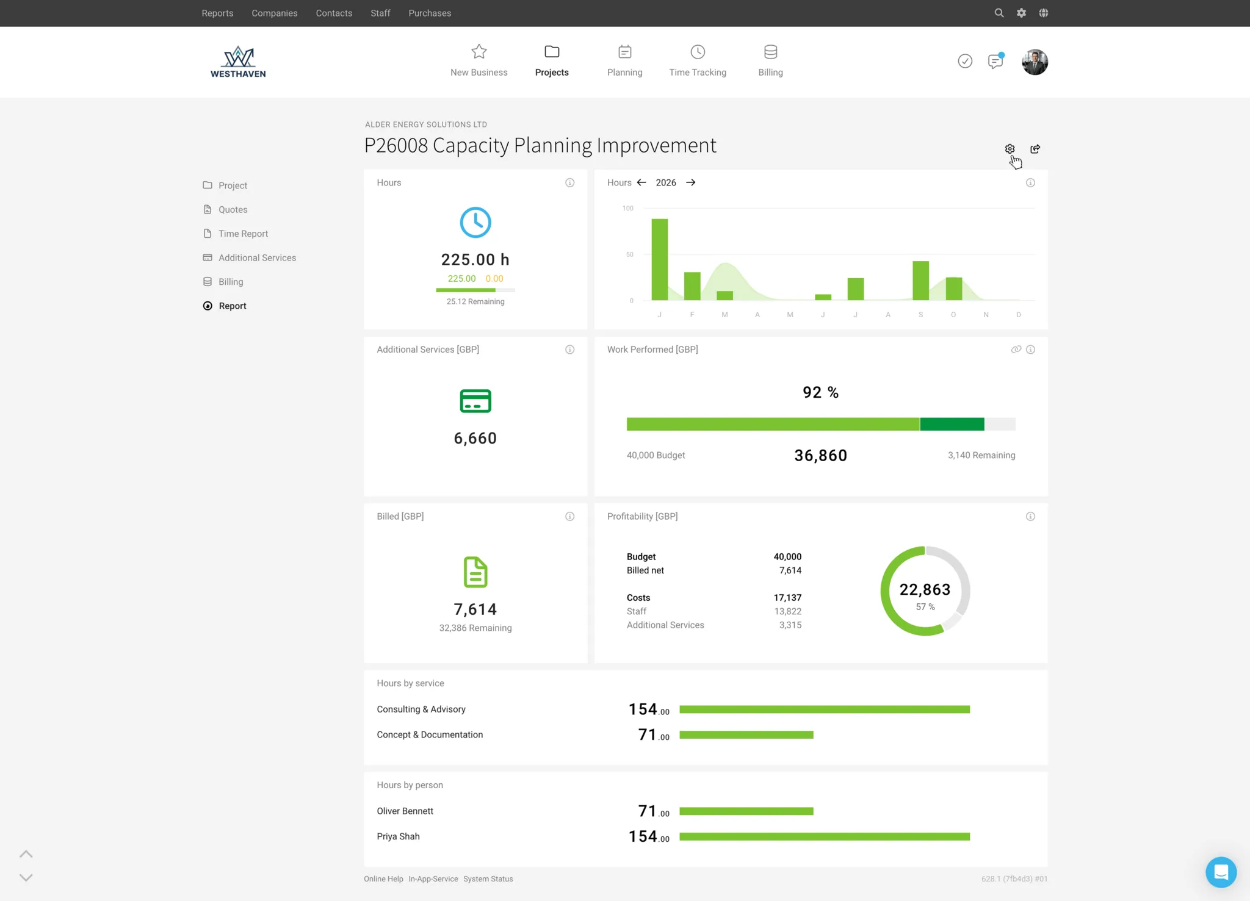Open Time Tracking
Image resolution: width=1250 pixels, height=901 pixels.
pos(697,60)
